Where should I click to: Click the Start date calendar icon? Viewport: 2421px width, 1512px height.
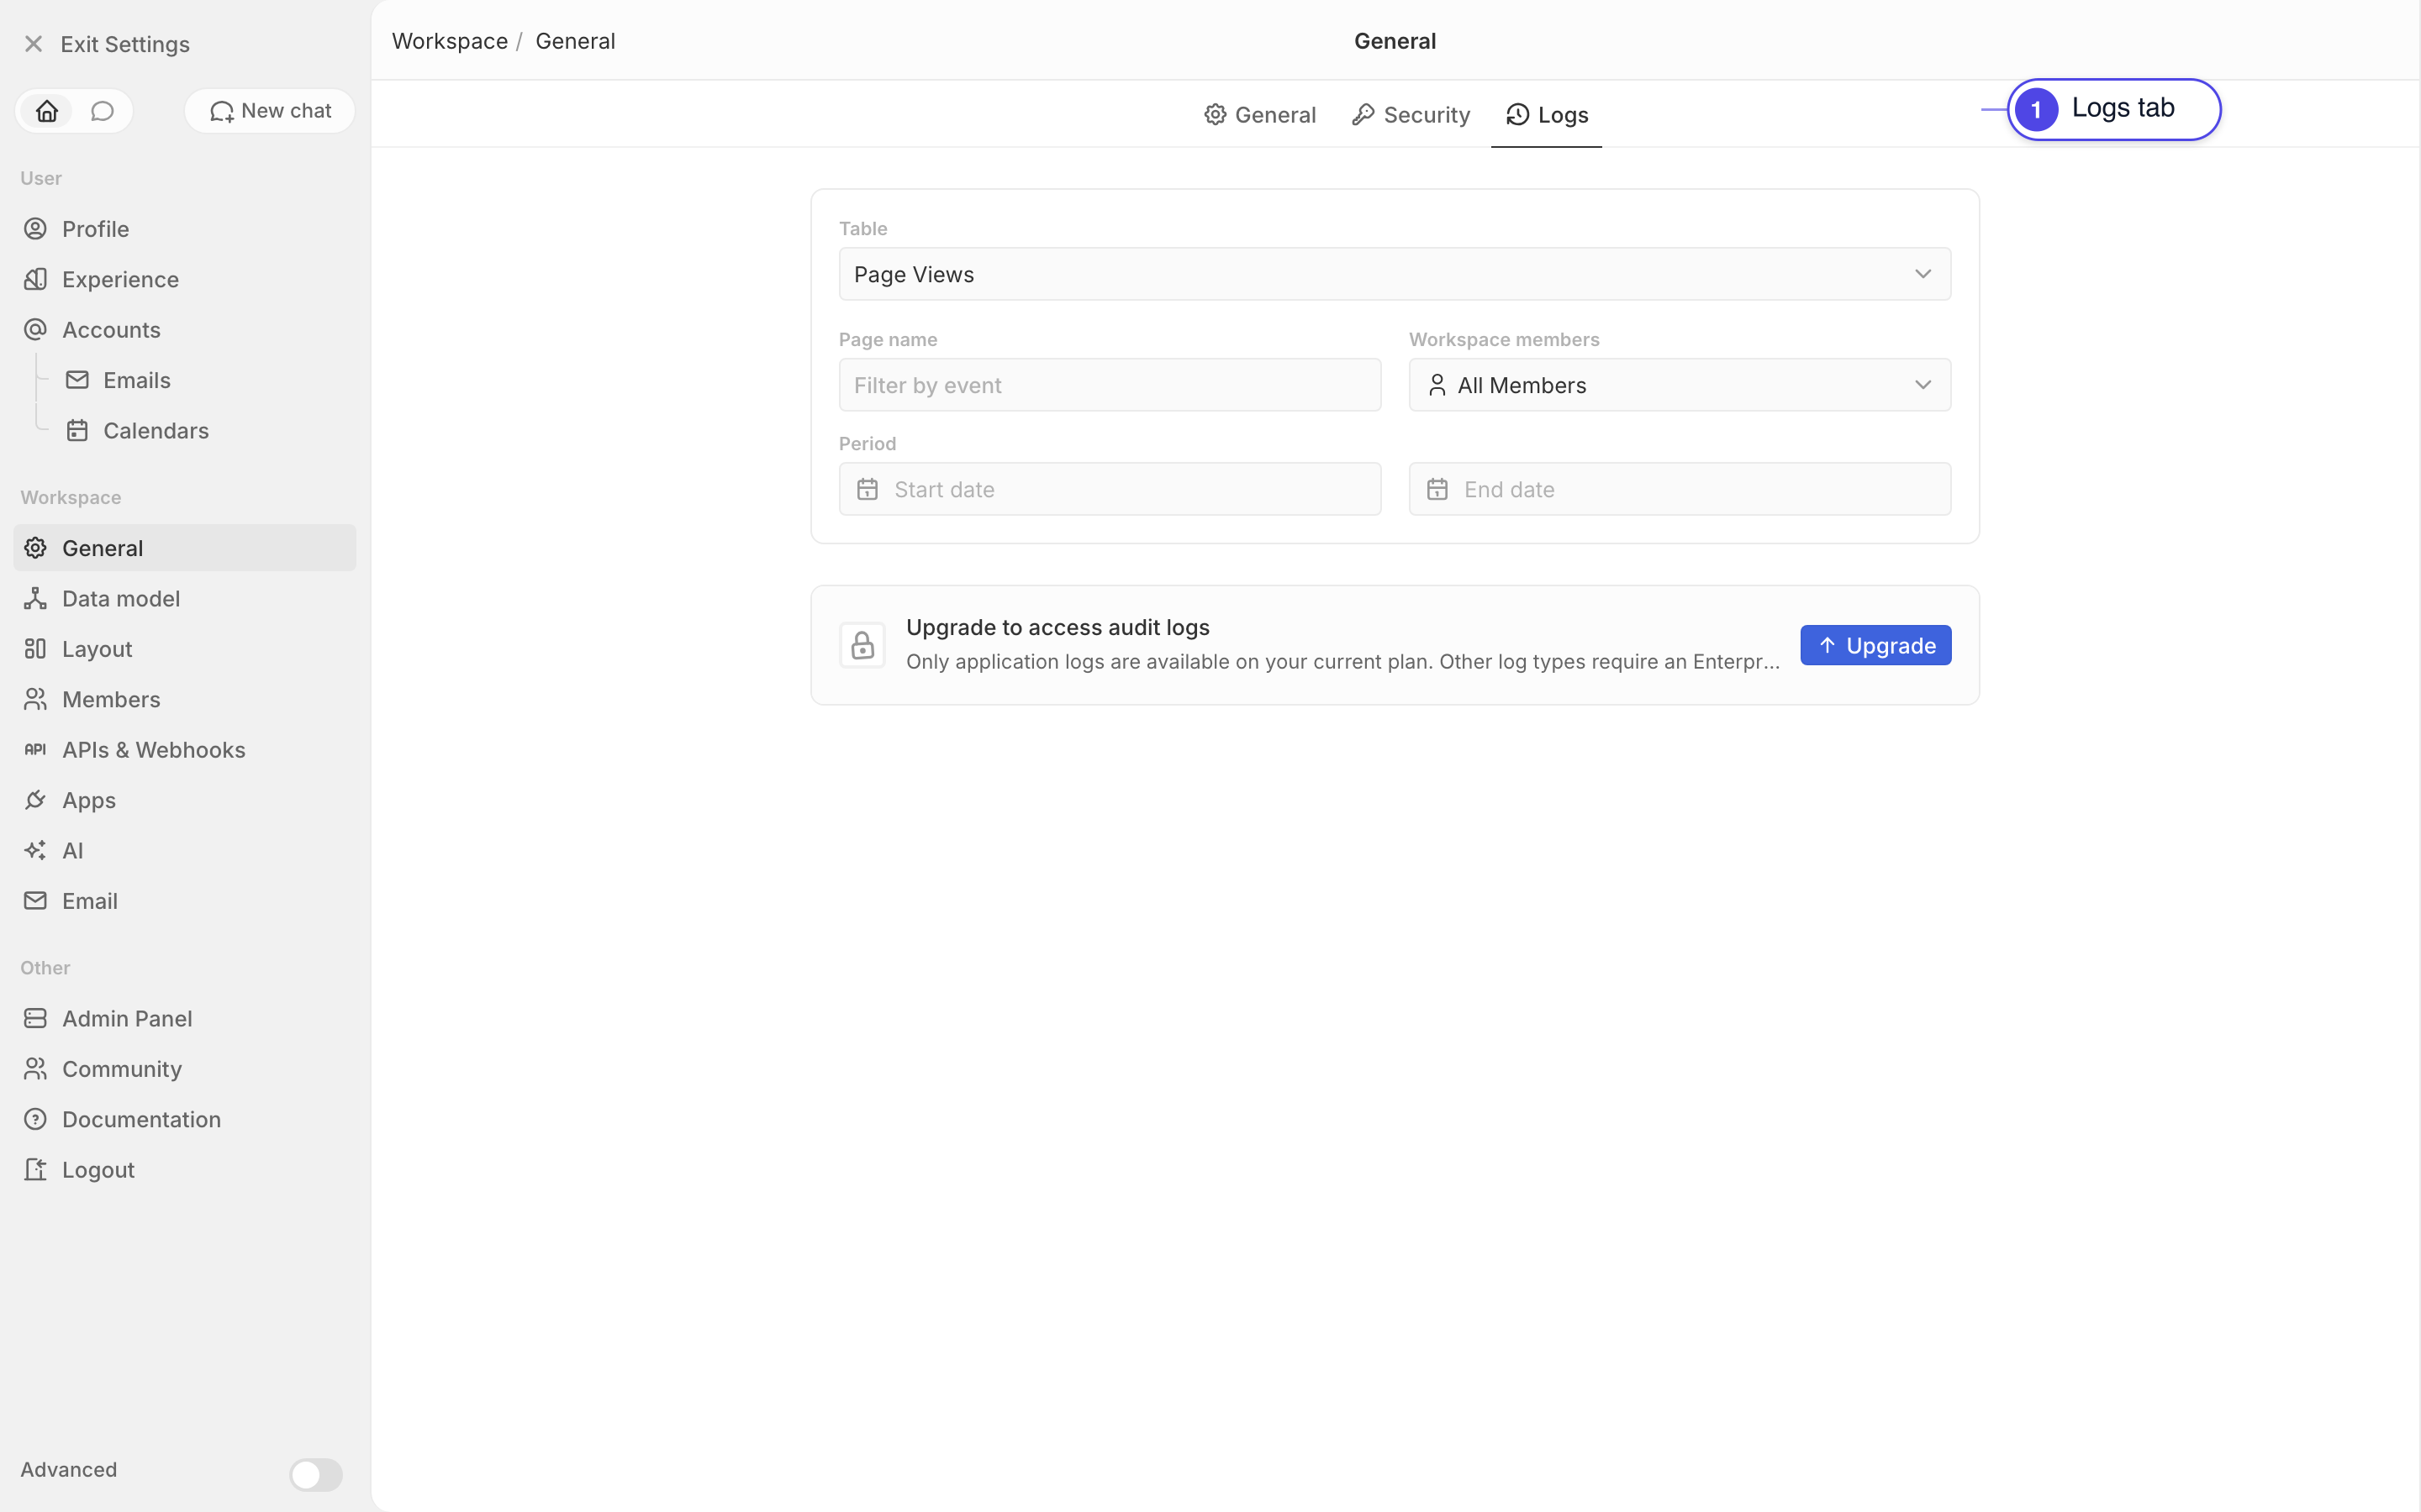[x=868, y=489]
